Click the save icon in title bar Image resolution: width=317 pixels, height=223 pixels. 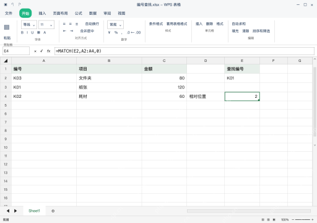(x=6, y=4)
